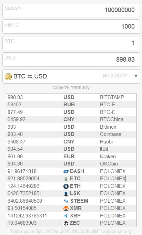Open the BTC ⇆ USD pair selector
Image resolution: width=142 pixels, height=235 pixels.
pyautogui.click(x=71, y=76)
